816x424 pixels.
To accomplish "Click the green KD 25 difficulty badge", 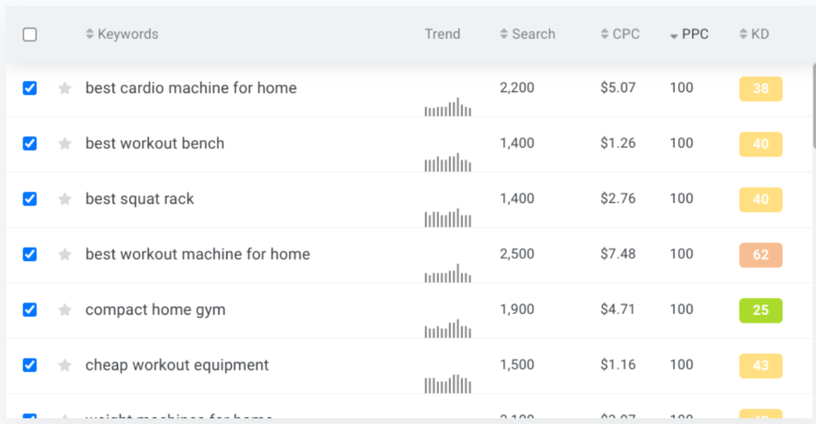I will tap(760, 310).
